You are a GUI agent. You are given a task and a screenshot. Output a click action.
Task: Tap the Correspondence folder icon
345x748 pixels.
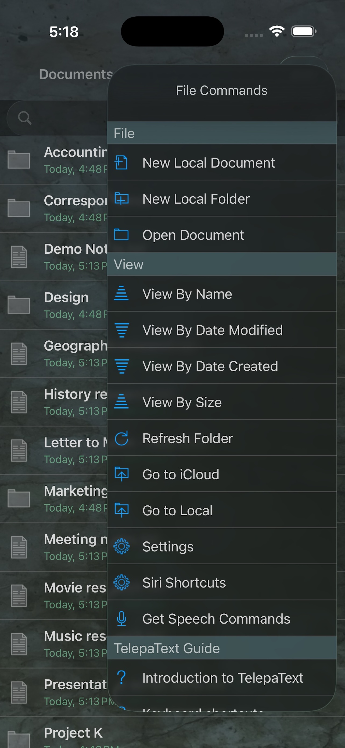coord(19,208)
